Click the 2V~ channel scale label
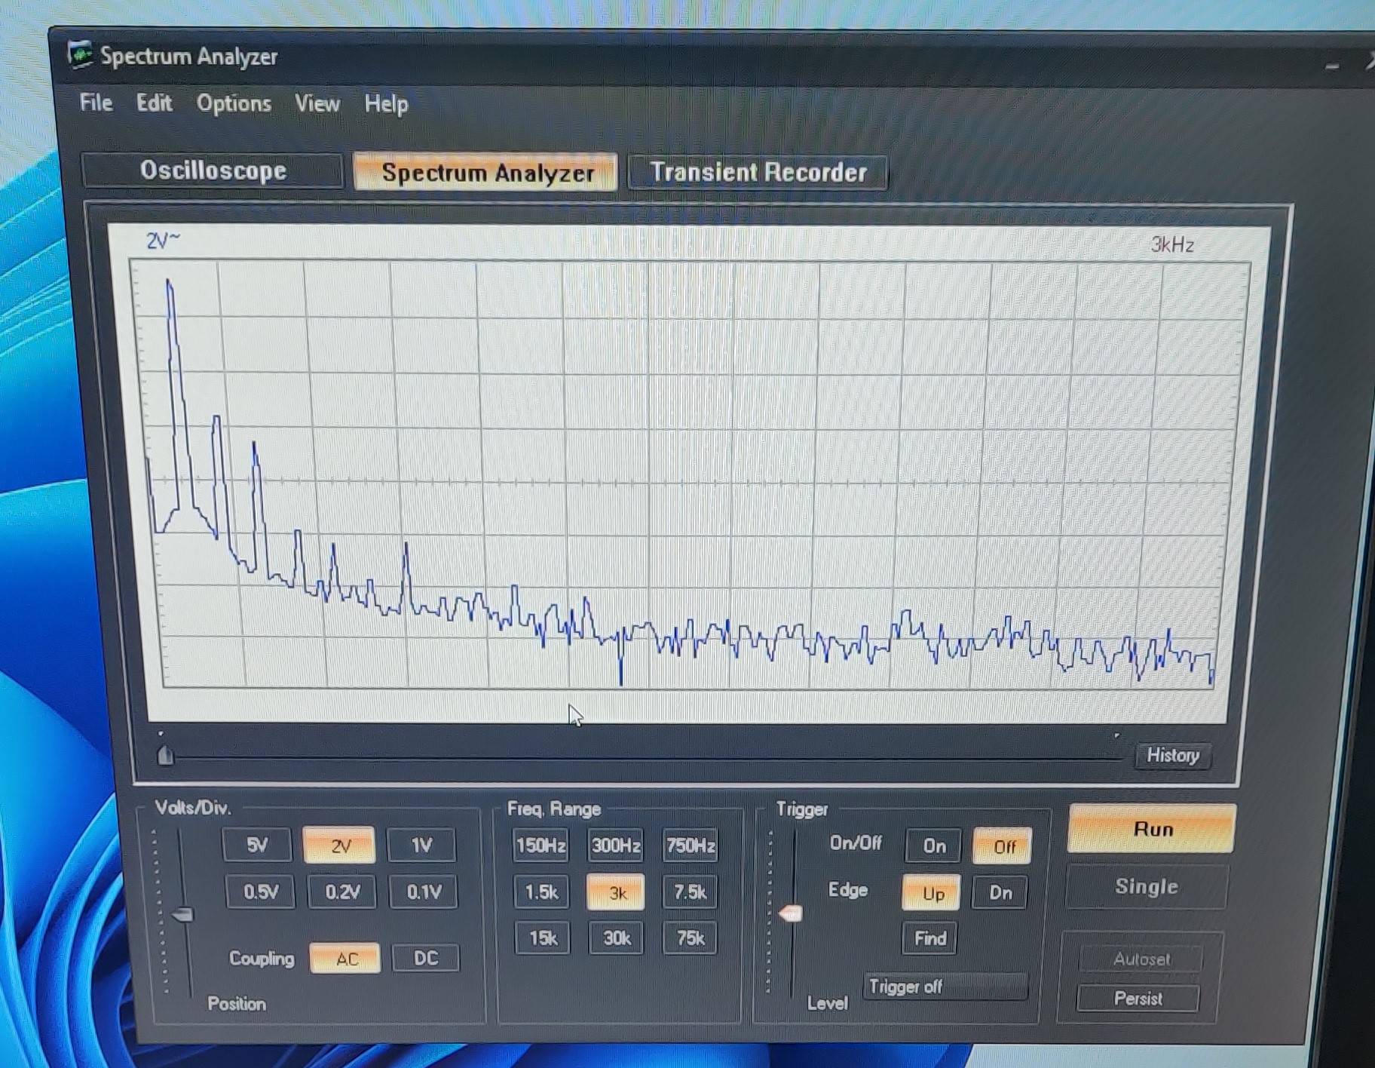 pos(163,240)
